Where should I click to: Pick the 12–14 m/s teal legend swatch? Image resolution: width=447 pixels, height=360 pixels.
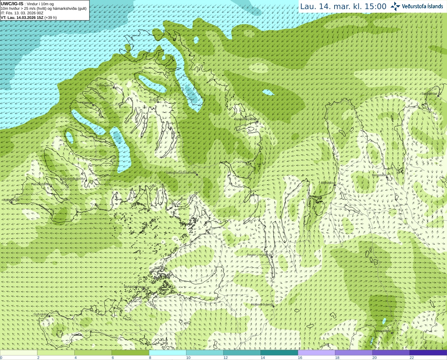242,353
